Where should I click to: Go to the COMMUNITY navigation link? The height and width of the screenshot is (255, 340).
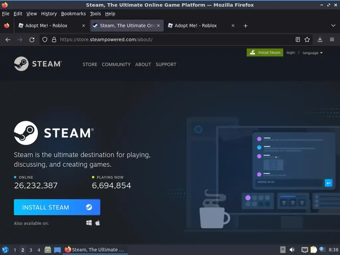116,64
